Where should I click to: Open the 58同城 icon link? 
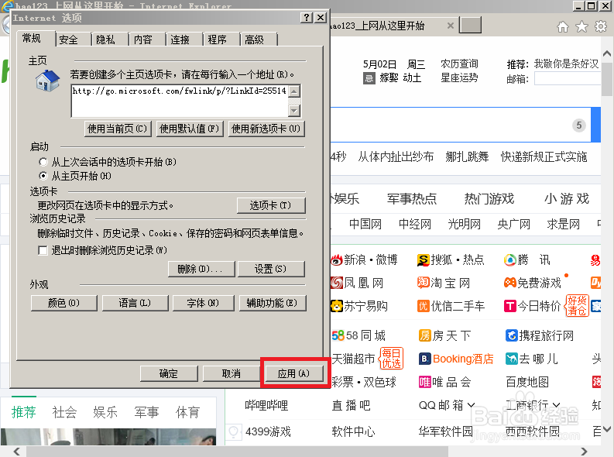(x=338, y=335)
